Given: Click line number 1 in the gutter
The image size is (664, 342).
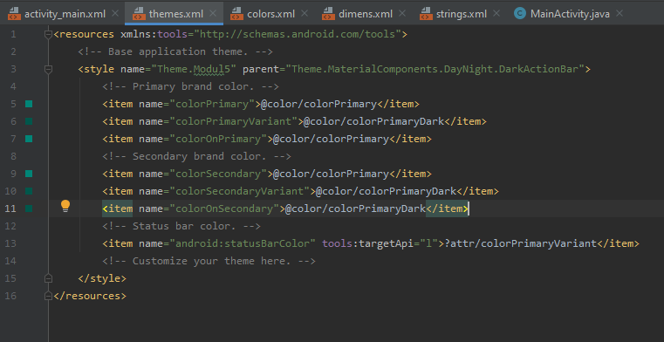Looking at the screenshot, I should [x=13, y=34].
